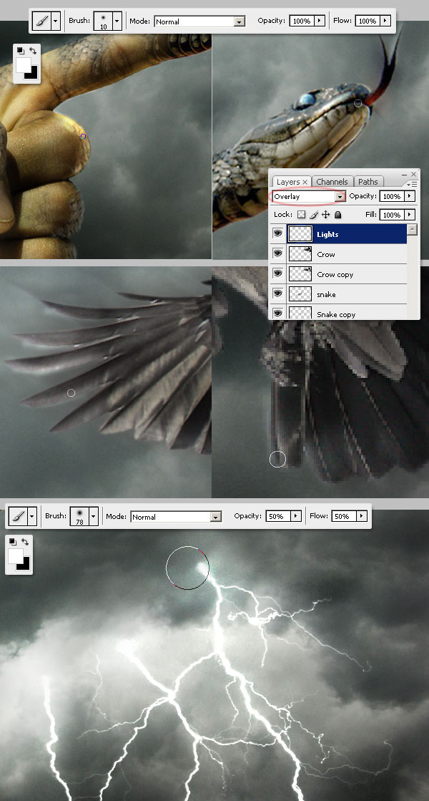Viewport: 429px width, 801px height.
Task: Switch to the Channels tab
Action: click(332, 182)
